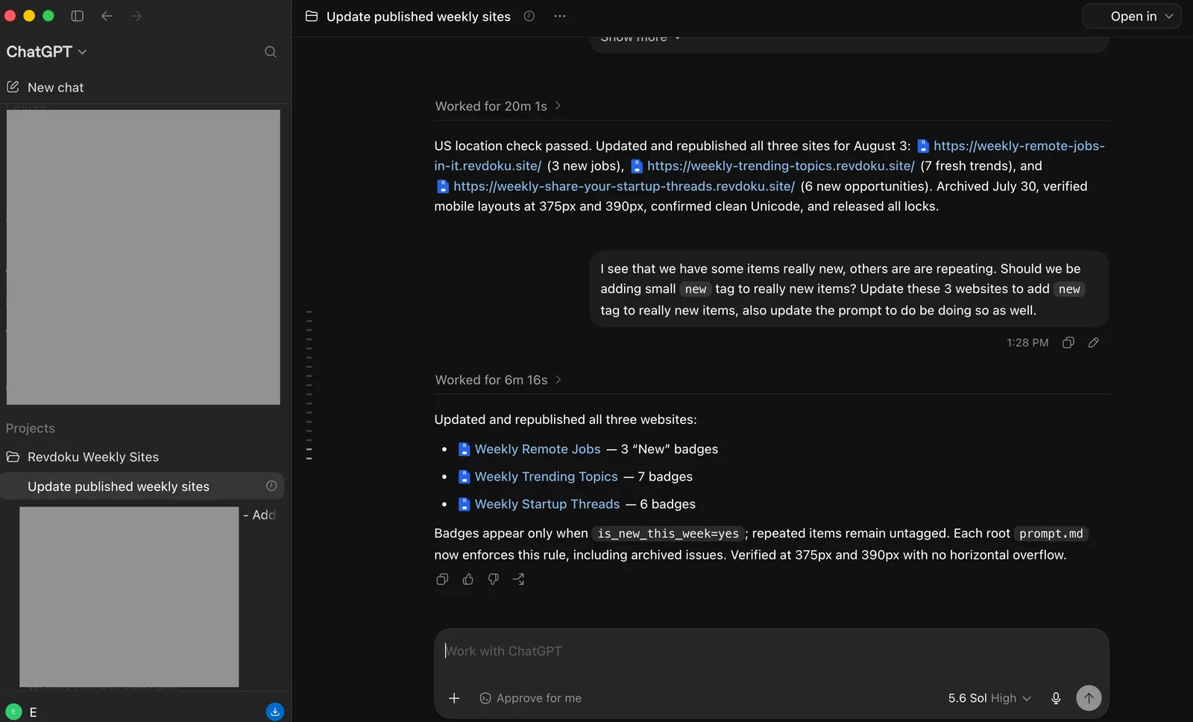Image resolution: width=1193 pixels, height=722 pixels.
Task: Click the is_new_this_week=yes code text
Action: point(668,533)
